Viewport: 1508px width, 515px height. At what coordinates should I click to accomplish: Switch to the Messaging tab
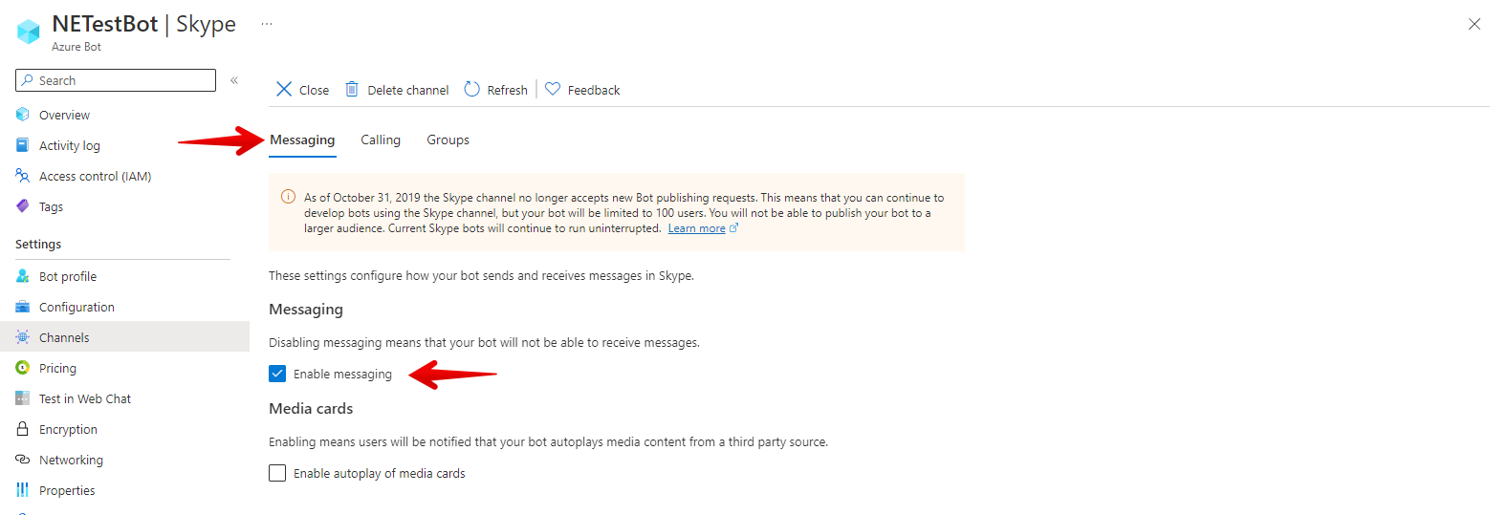[302, 139]
